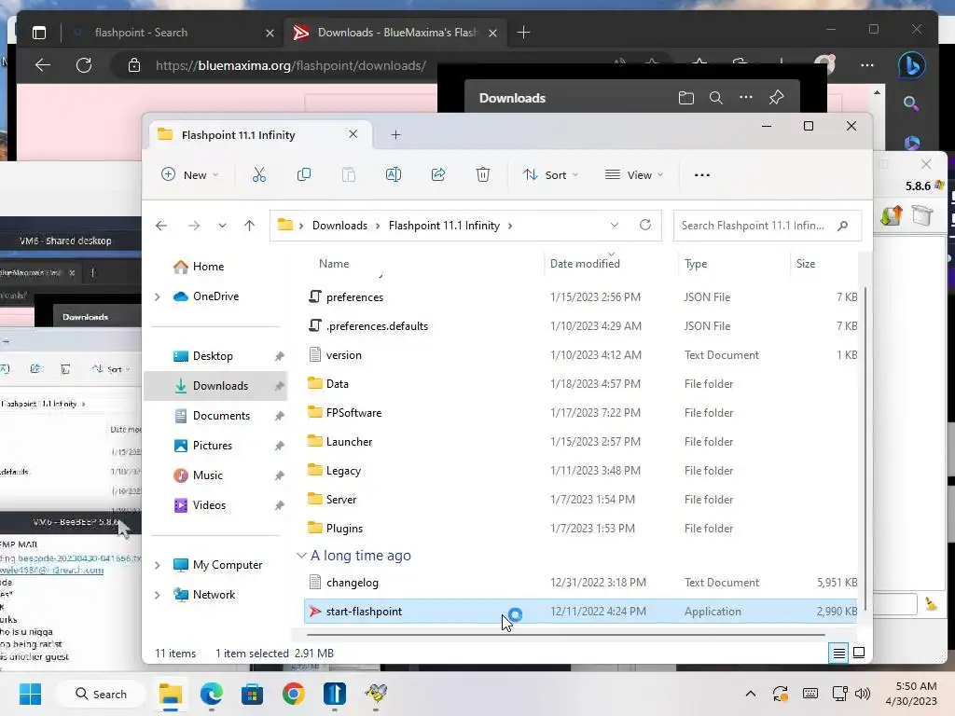Viewport: 955px width, 716px height.
Task: Open Microsoft Store from taskbar
Action: (x=252, y=694)
